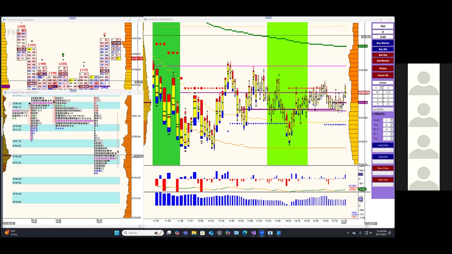
Task: Open Task View from the taskbar
Action: click(x=169, y=233)
